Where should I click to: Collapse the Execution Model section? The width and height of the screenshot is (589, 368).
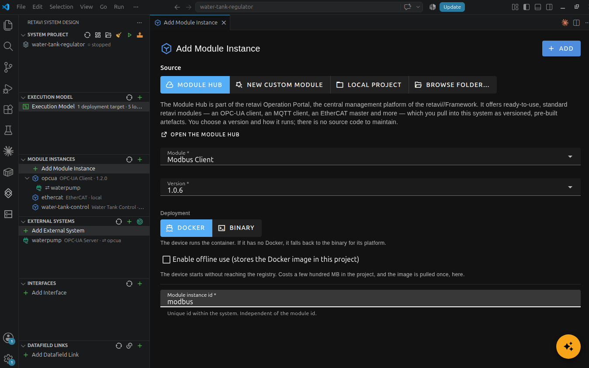tap(24, 97)
